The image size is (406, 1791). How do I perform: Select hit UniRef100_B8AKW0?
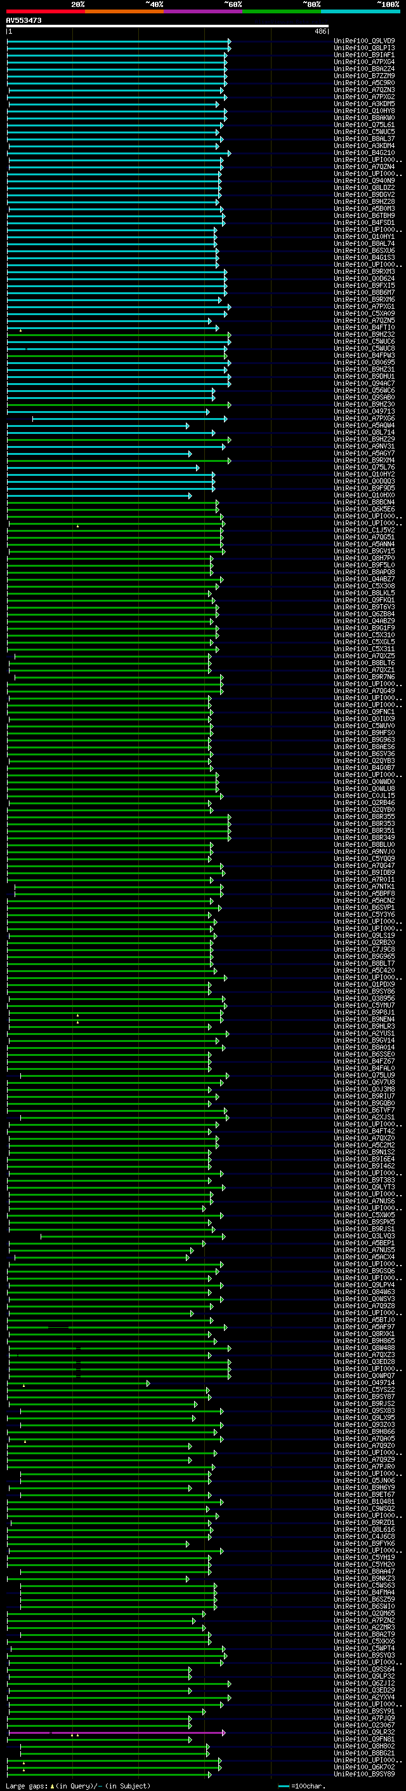coord(364,118)
